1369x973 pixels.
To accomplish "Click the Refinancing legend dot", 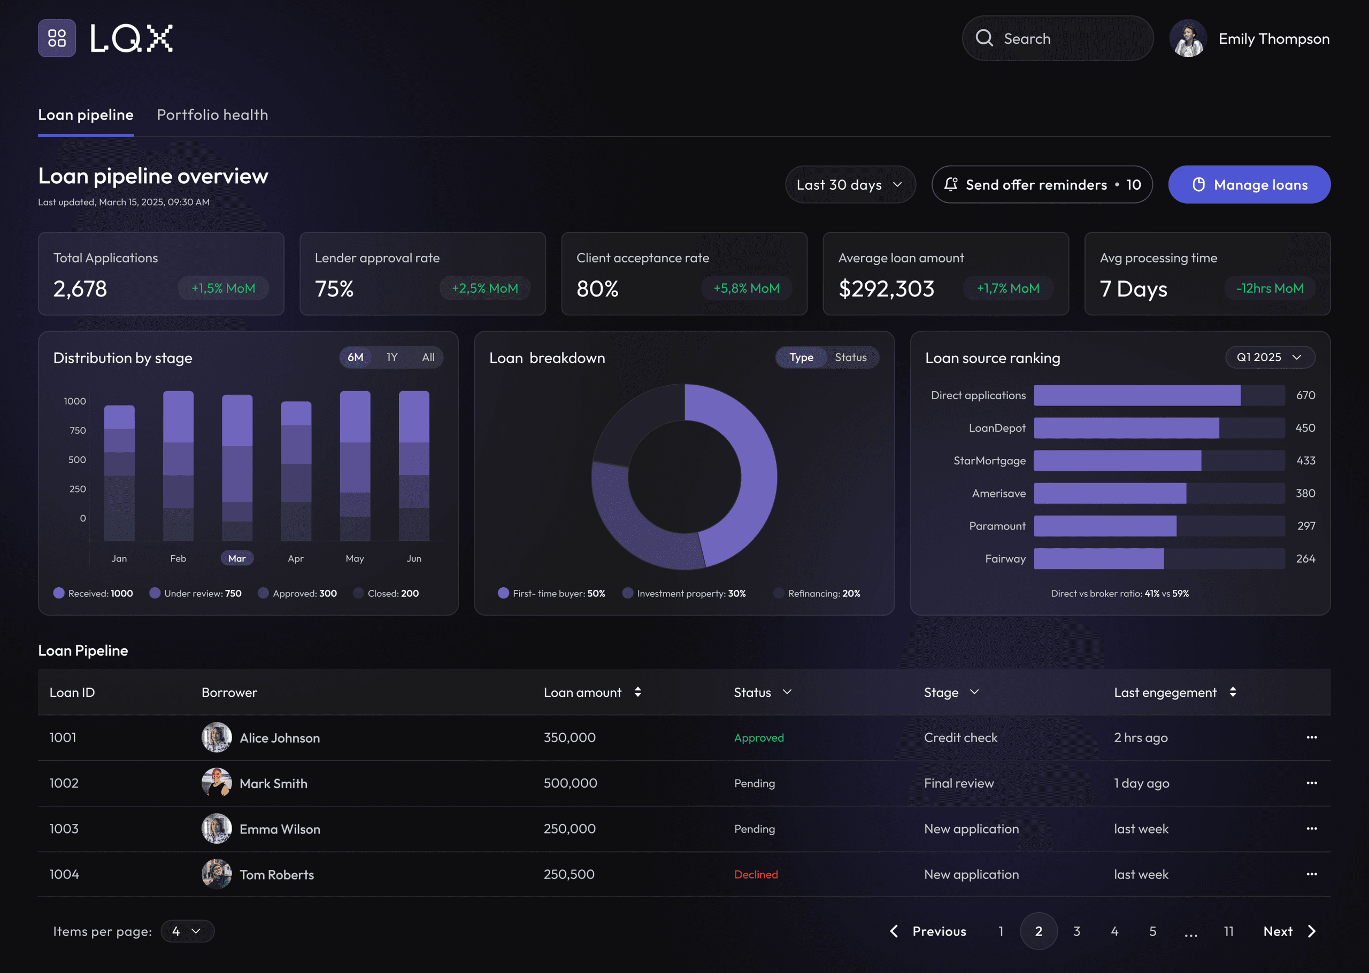I will (779, 593).
